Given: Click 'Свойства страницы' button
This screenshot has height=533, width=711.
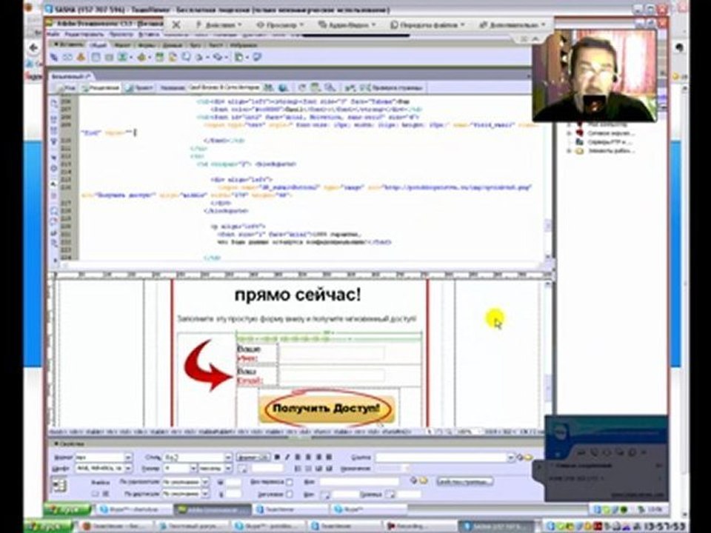Looking at the screenshot, I should pyautogui.click(x=465, y=482).
